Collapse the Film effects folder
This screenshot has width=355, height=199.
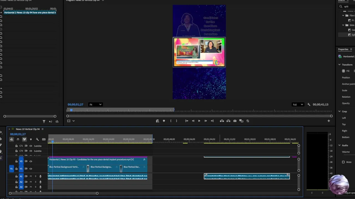pyautogui.click(x=343, y=15)
